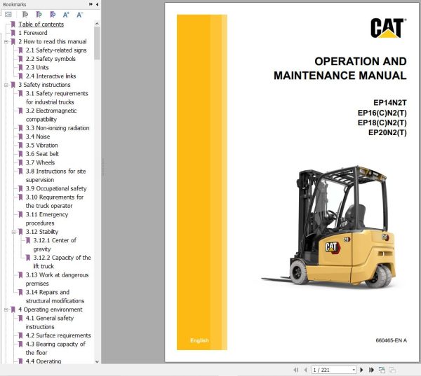
Task: Open '3.9 Occupational safety' bookmark
Action: pyautogui.click(x=56, y=188)
